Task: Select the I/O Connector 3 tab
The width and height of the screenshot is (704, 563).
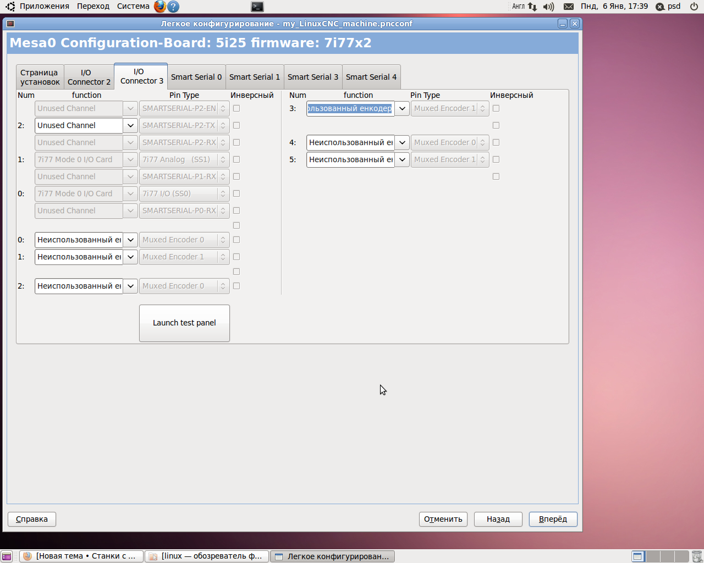Action: click(141, 76)
